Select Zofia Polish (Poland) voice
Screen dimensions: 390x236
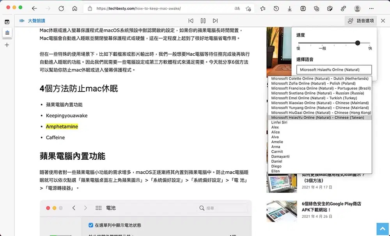(320, 83)
